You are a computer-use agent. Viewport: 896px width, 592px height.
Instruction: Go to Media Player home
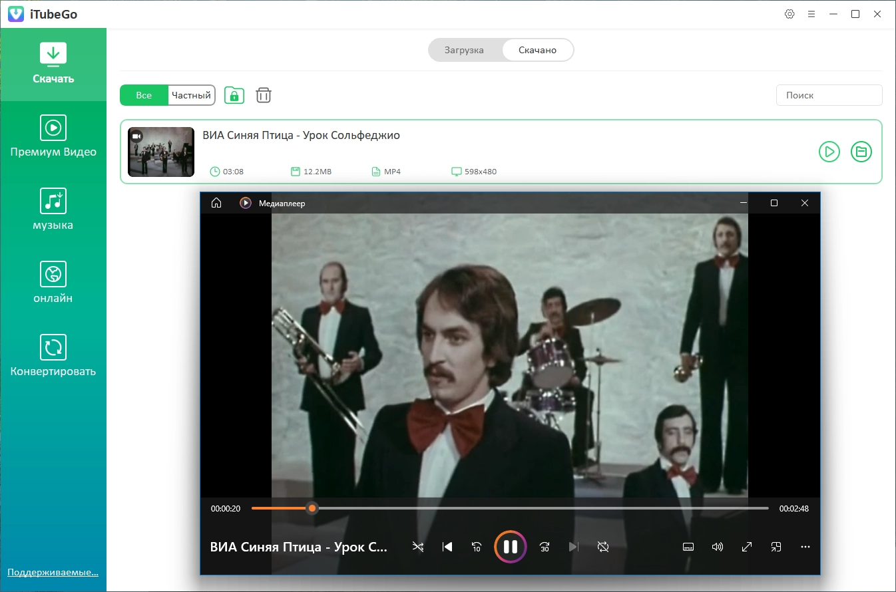tap(216, 203)
